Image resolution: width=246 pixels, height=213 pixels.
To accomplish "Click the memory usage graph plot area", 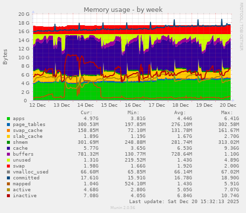I will 132,57.
